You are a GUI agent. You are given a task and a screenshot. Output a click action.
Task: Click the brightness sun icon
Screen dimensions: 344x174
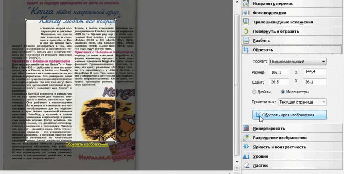pos(246,147)
